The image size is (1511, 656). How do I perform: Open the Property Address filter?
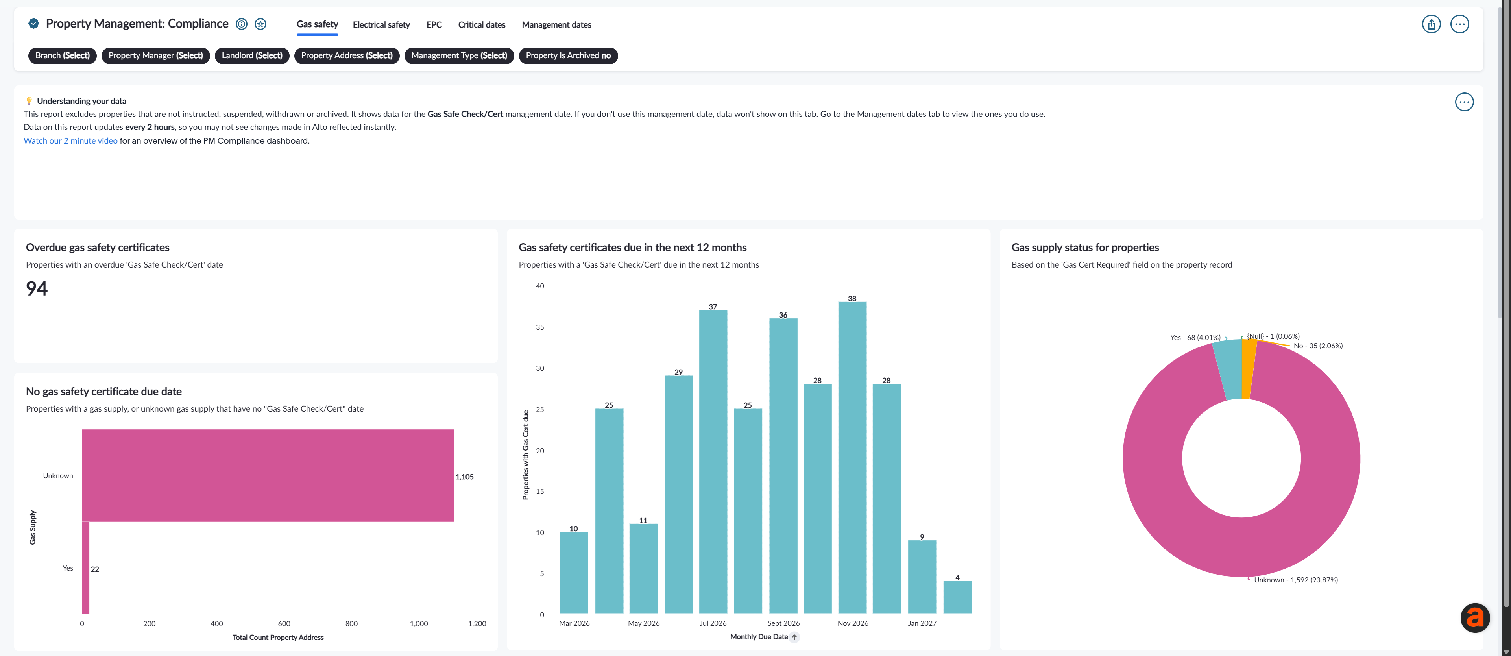[347, 56]
